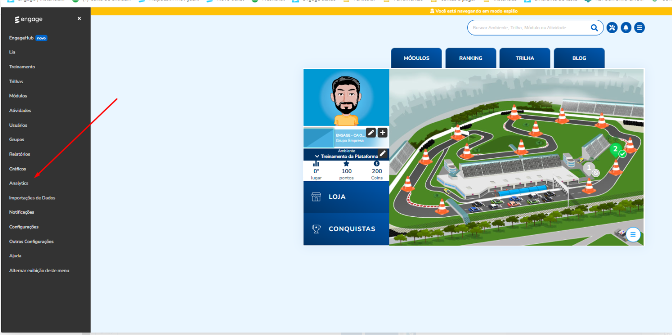Click the ENGAGE - CAIO Grupo Empresa banner
Image resolution: width=672 pixels, height=335 pixels.
click(346, 138)
